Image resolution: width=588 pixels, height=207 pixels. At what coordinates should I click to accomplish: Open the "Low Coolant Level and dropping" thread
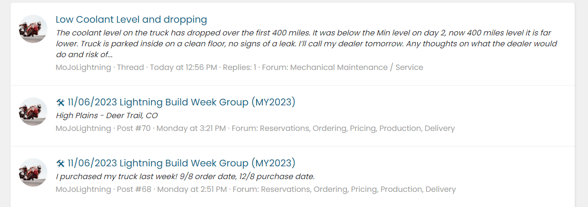131,19
